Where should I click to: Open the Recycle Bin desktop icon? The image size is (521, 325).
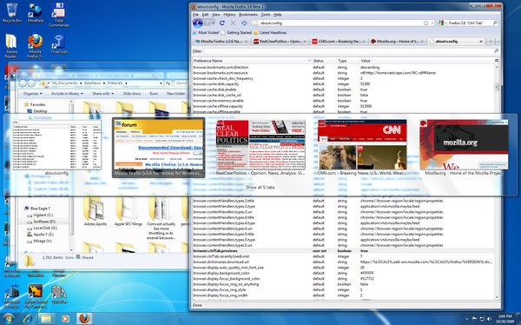[x=11, y=13]
